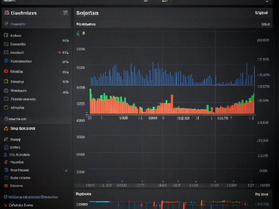
Task: Open the blue link at sidebar bottom
Action: 31,197
